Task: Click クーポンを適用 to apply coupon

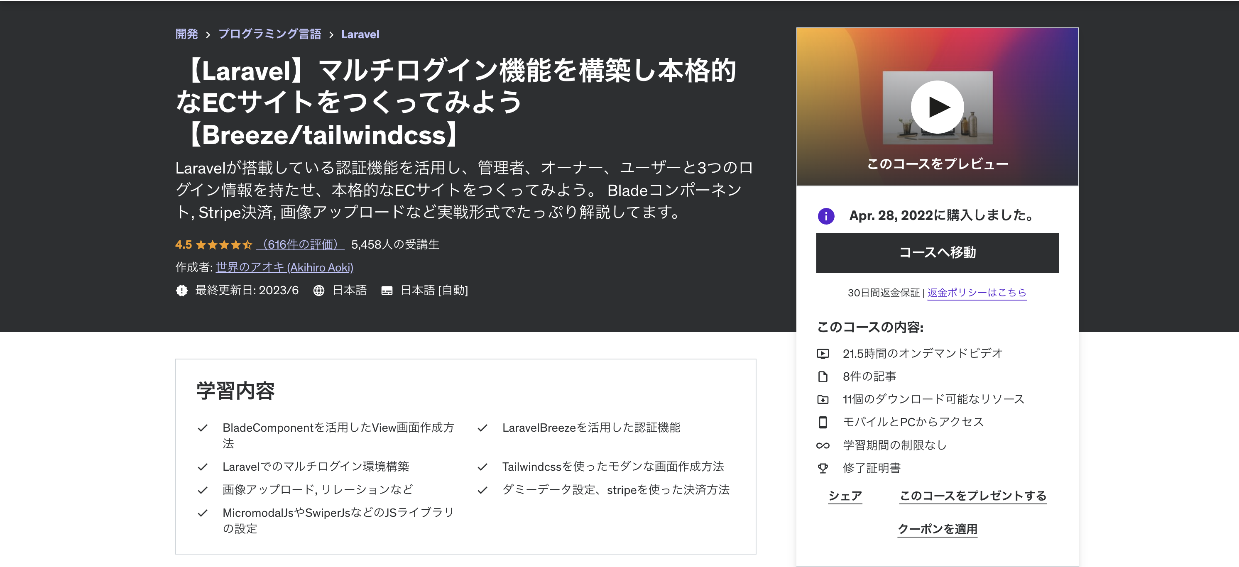Action: (937, 529)
